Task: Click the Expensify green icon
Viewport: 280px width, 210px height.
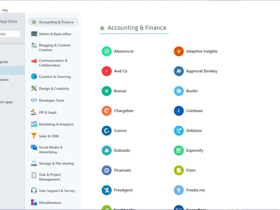Action: coord(179,150)
